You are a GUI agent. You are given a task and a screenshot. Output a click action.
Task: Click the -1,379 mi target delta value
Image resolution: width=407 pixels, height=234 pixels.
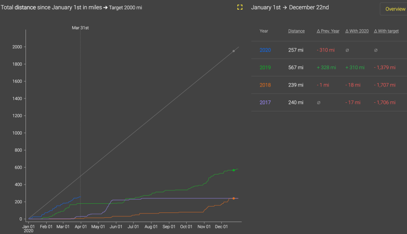point(384,68)
